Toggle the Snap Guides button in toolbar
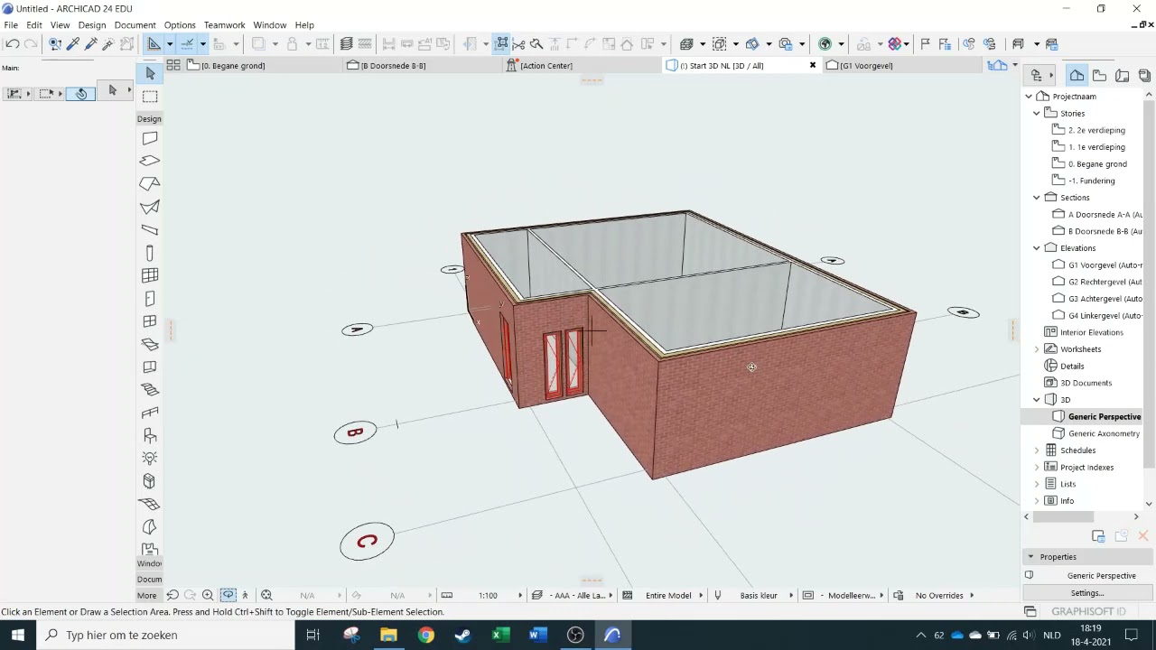 tap(188, 43)
